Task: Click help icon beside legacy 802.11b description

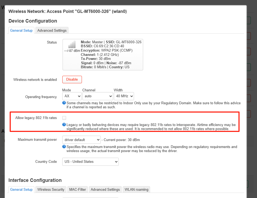Action: click(x=64, y=125)
